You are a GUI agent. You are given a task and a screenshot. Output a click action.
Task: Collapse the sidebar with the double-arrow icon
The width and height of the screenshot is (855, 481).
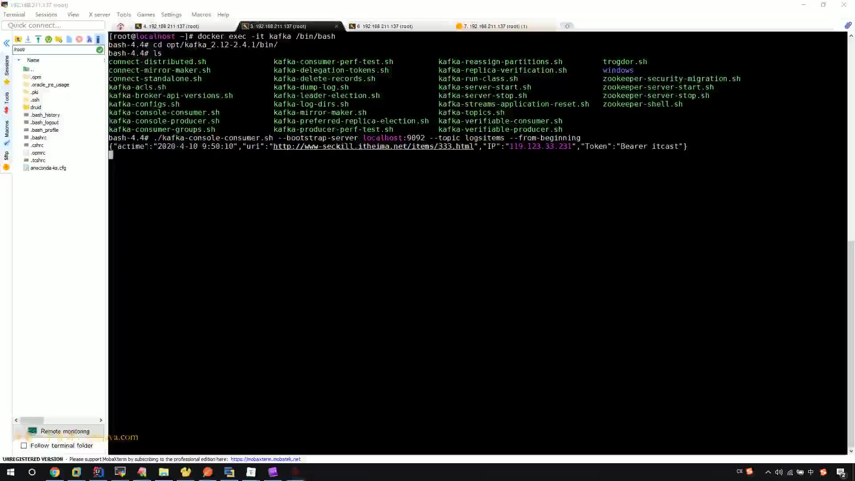pos(7,43)
